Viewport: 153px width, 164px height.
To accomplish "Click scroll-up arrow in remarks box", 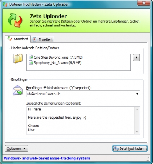I will pos(137,110).
